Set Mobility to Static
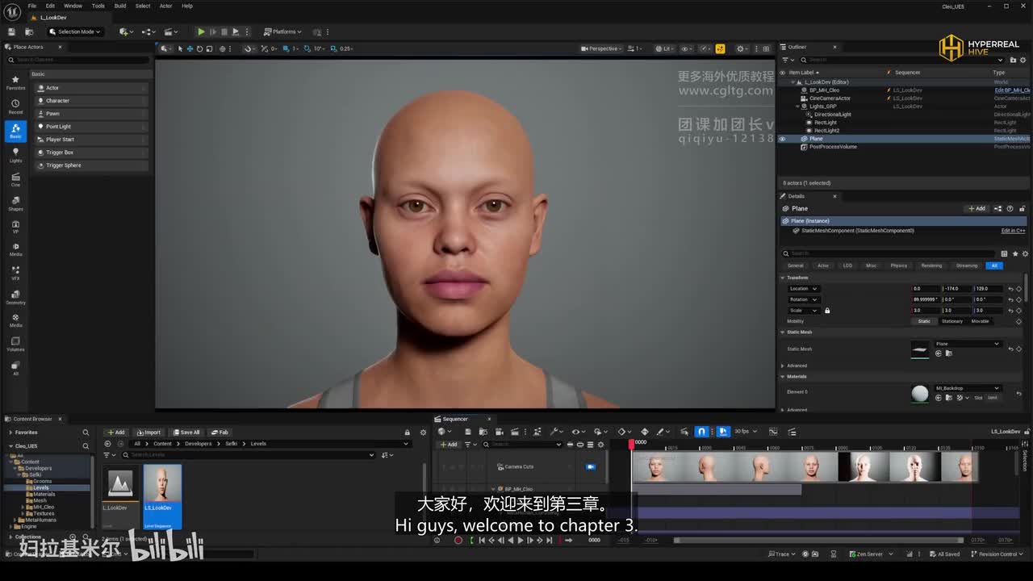The height and width of the screenshot is (581, 1033). coord(924,321)
